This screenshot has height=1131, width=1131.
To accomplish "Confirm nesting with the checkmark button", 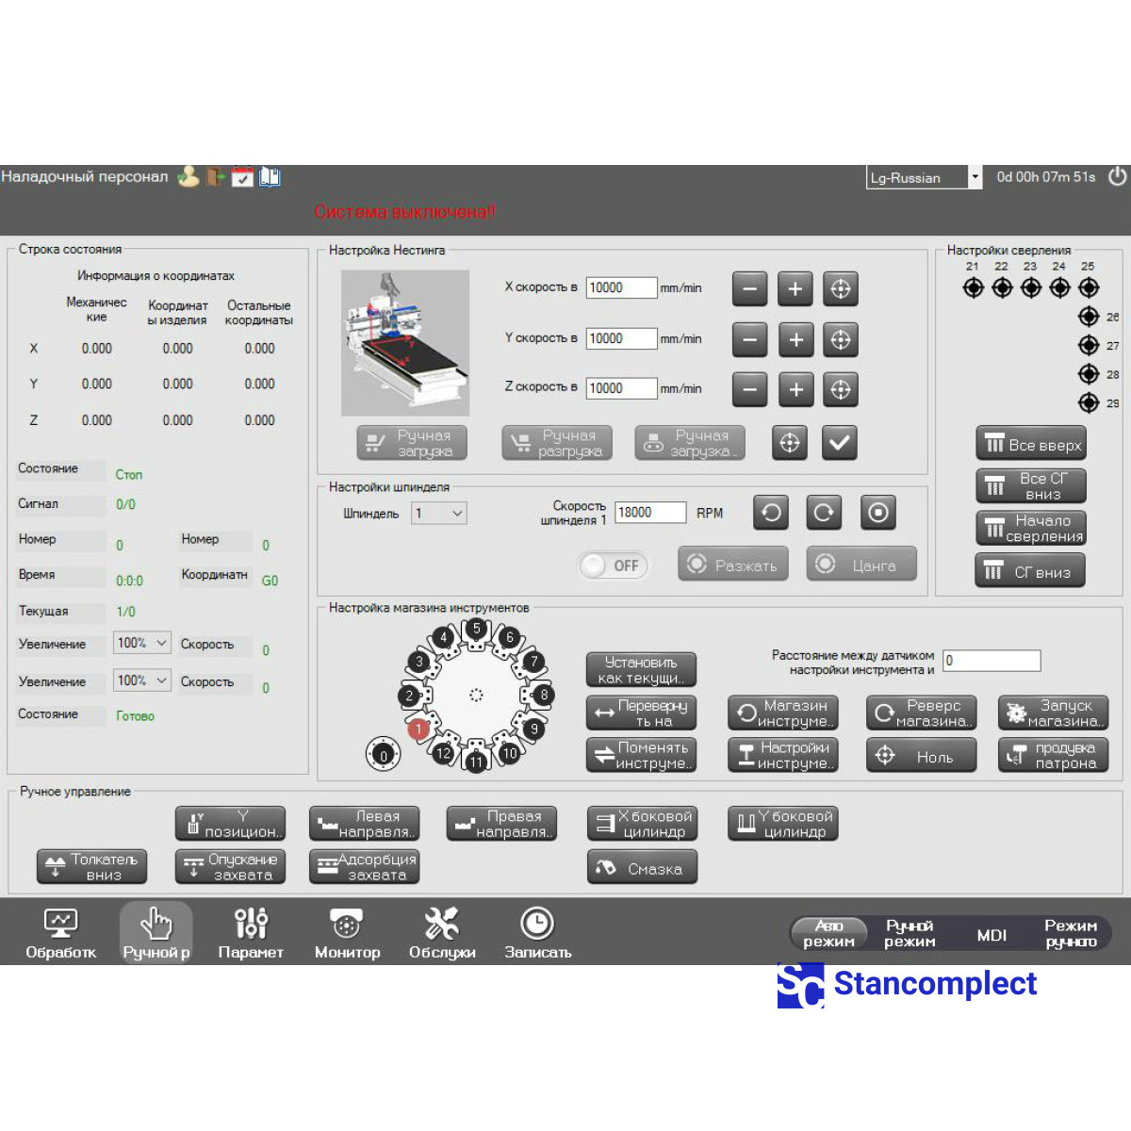I will [840, 442].
